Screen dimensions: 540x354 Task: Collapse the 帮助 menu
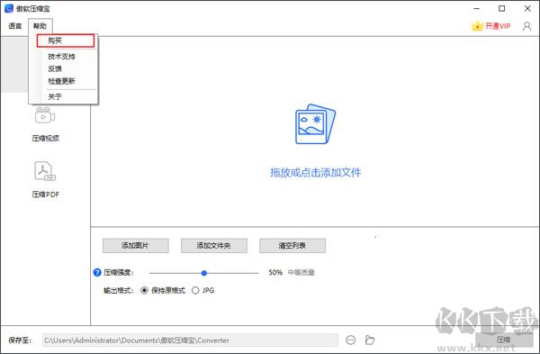[x=40, y=26]
